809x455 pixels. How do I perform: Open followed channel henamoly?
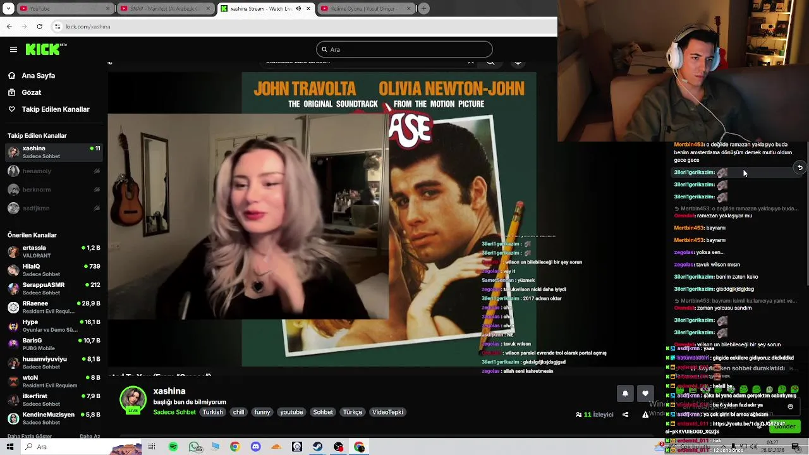[54, 171]
